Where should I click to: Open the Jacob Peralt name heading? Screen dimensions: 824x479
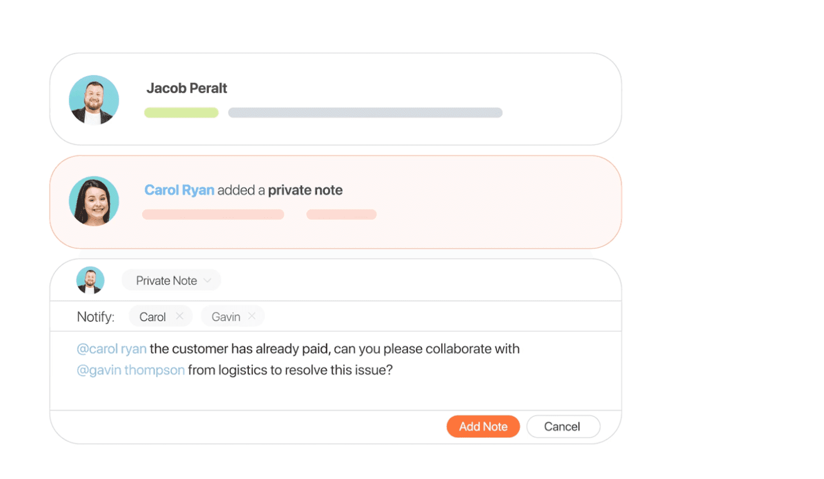click(x=186, y=88)
